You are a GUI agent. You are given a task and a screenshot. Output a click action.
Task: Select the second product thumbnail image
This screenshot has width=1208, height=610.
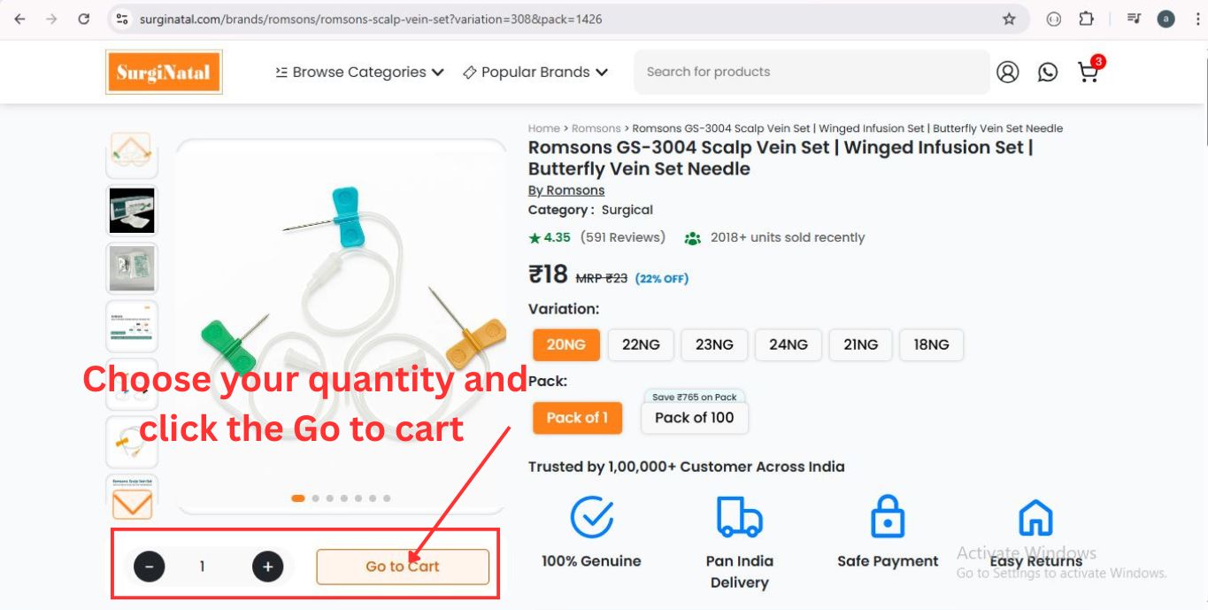pyautogui.click(x=132, y=211)
